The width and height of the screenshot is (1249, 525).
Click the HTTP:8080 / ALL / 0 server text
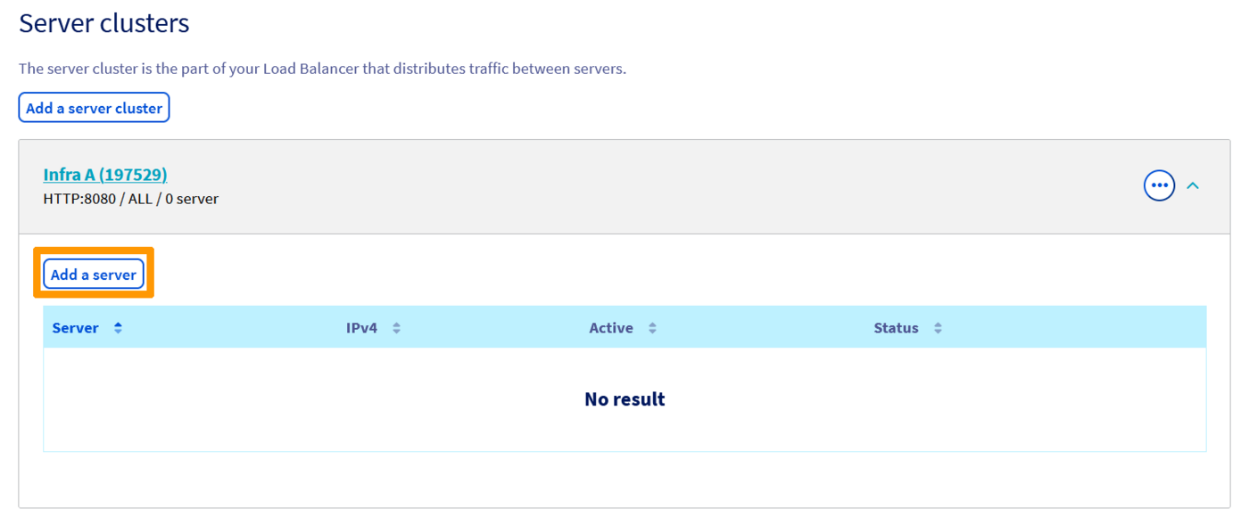[x=131, y=199]
